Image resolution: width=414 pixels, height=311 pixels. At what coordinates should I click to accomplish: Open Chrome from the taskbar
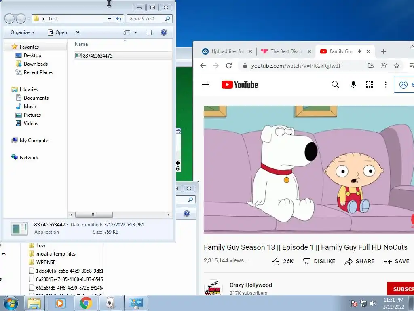click(x=86, y=303)
